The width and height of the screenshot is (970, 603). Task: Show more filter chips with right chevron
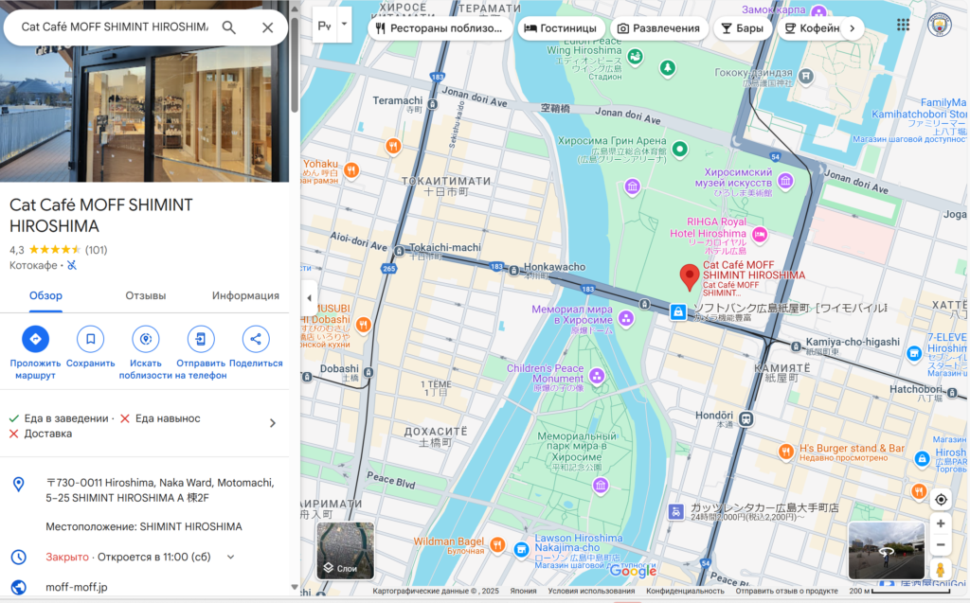[853, 28]
